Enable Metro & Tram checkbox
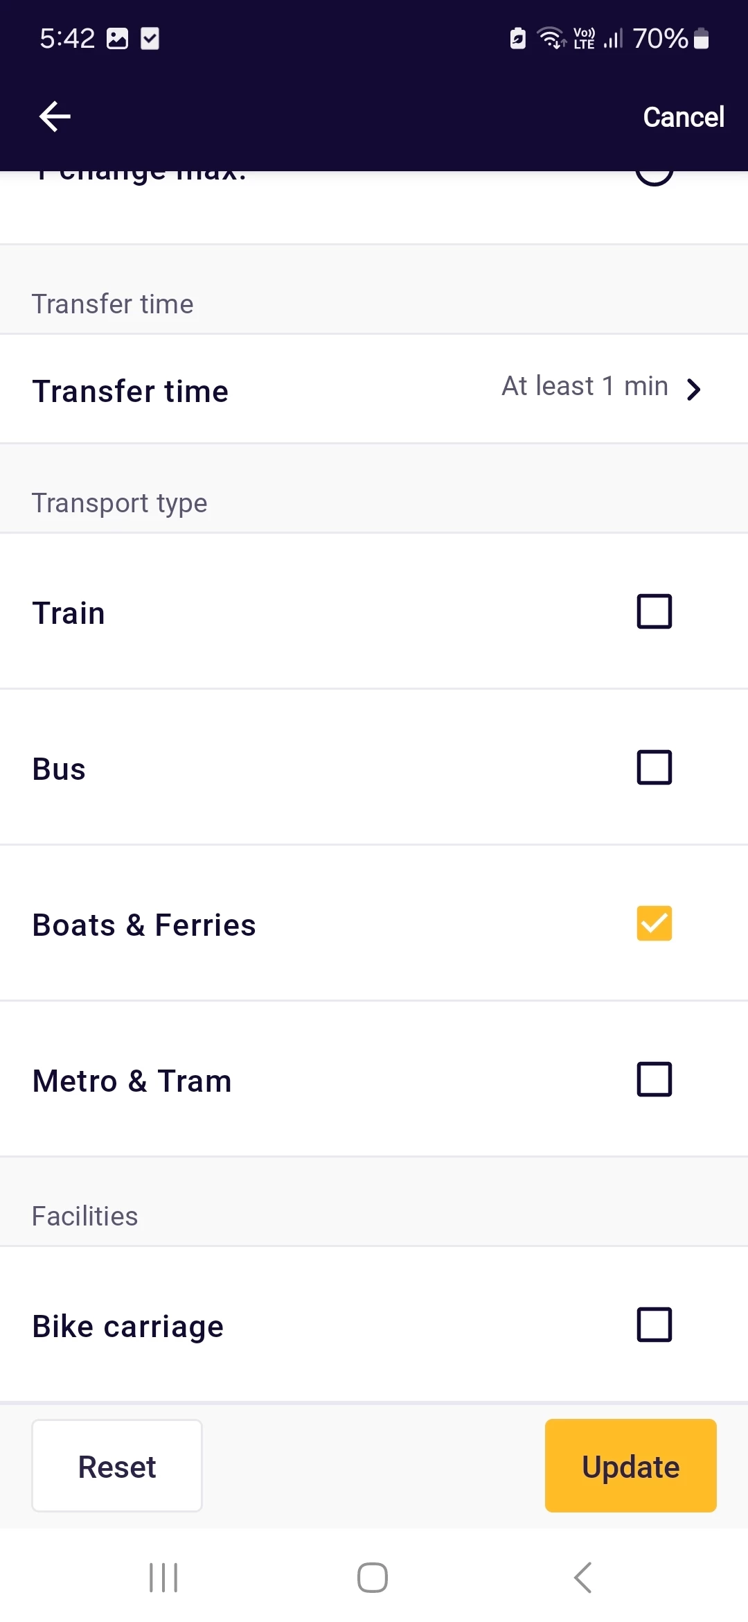 [x=654, y=1079]
